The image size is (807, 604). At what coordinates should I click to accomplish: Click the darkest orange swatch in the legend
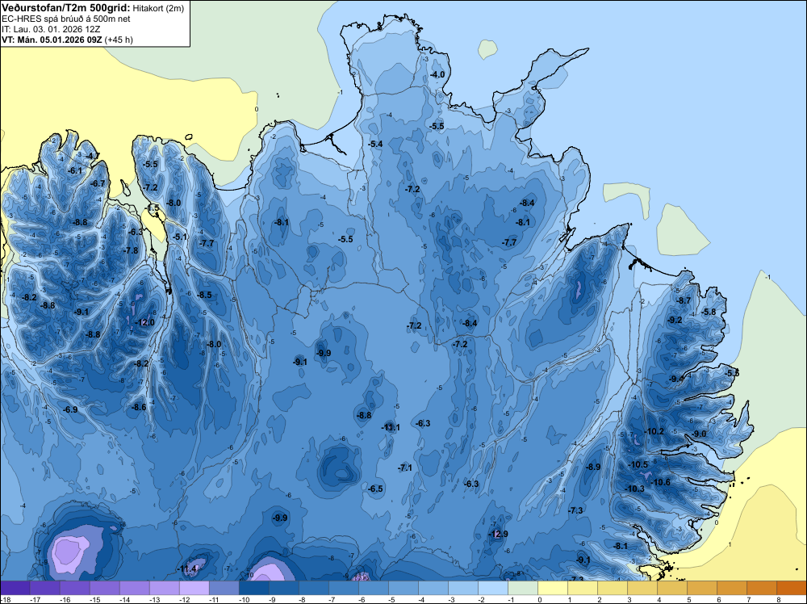792,588
